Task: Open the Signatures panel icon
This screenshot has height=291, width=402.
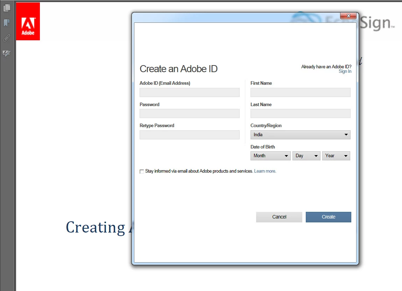Action: click(x=6, y=53)
